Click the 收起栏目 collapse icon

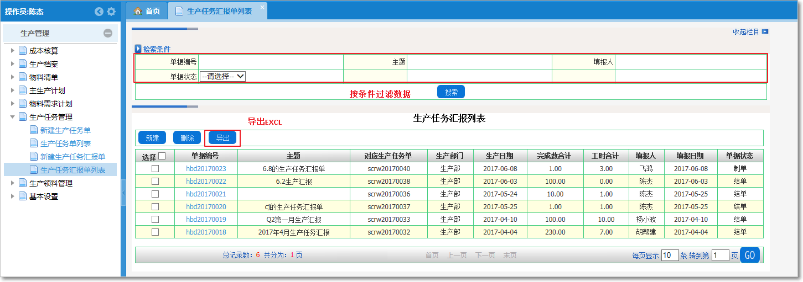(x=765, y=32)
